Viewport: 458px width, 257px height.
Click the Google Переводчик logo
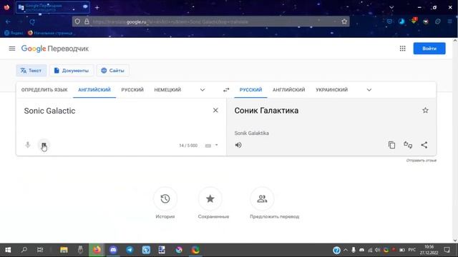(55, 49)
